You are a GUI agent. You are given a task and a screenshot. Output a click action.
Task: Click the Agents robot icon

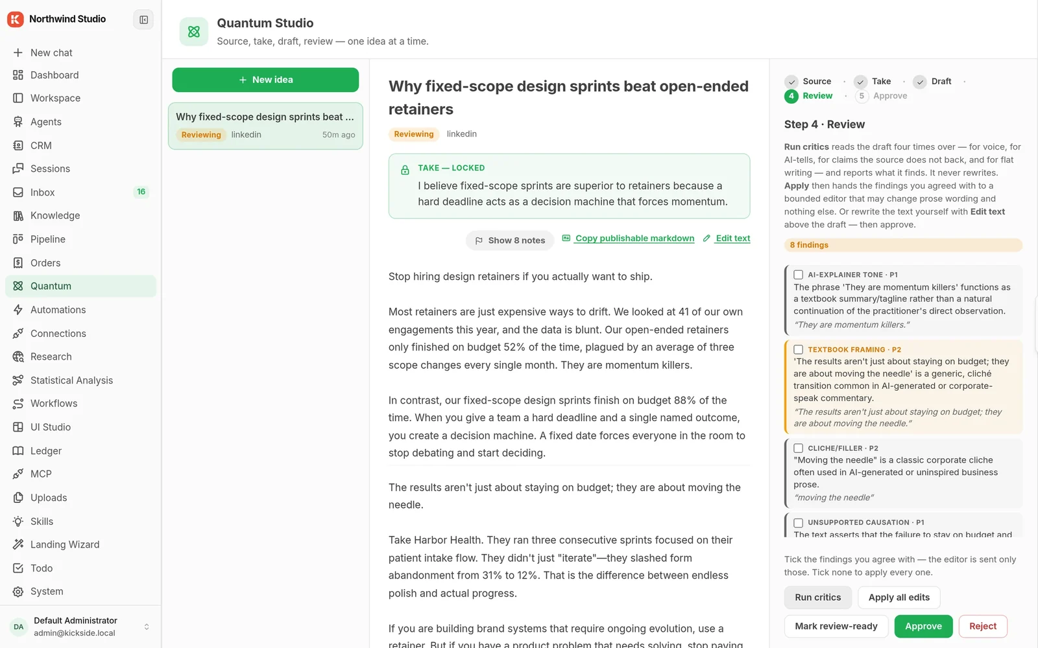18,122
